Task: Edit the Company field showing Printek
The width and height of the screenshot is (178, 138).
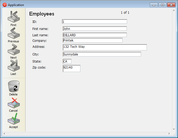Action: 92,40
